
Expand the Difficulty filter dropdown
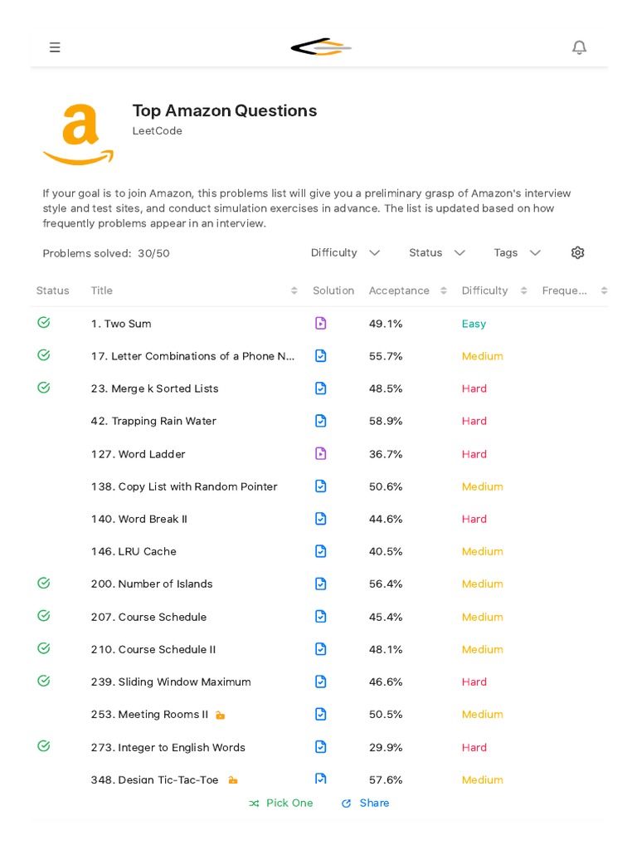pos(345,252)
